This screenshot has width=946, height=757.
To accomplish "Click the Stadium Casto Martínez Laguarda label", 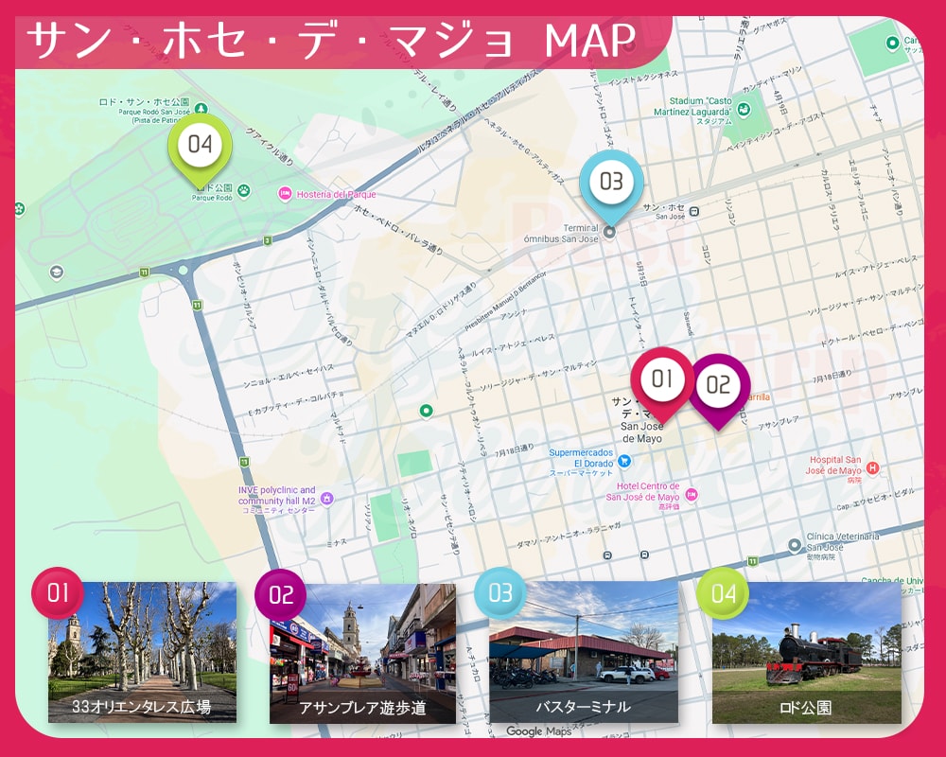I will 692,111.
